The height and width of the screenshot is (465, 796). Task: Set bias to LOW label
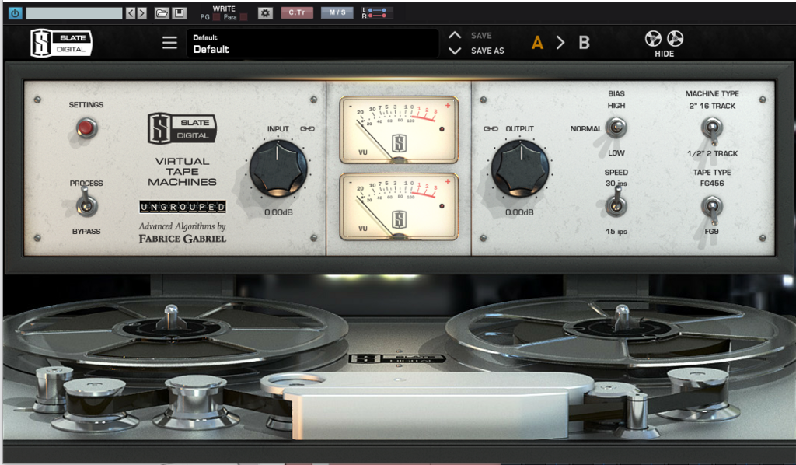(x=616, y=153)
